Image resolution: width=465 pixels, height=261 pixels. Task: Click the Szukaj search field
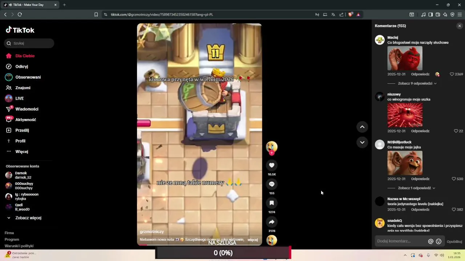(29, 43)
